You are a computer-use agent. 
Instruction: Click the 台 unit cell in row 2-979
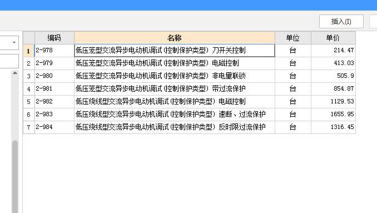pos(293,63)
